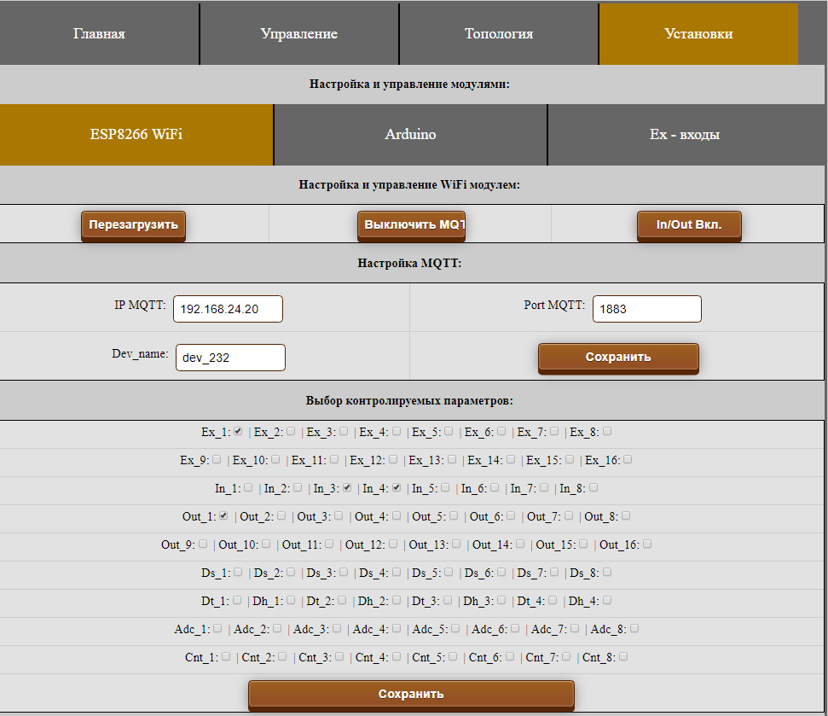Disable the In_3 checkbox
The image size is (828, 716).
tap(346, 488)
